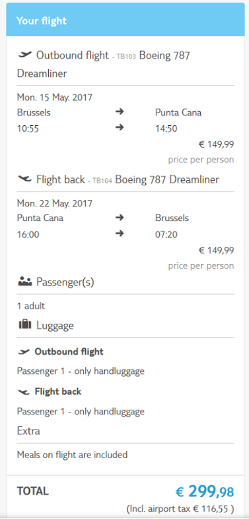Click the outbound flight airplane icon
249x519 pixels.
25,54
